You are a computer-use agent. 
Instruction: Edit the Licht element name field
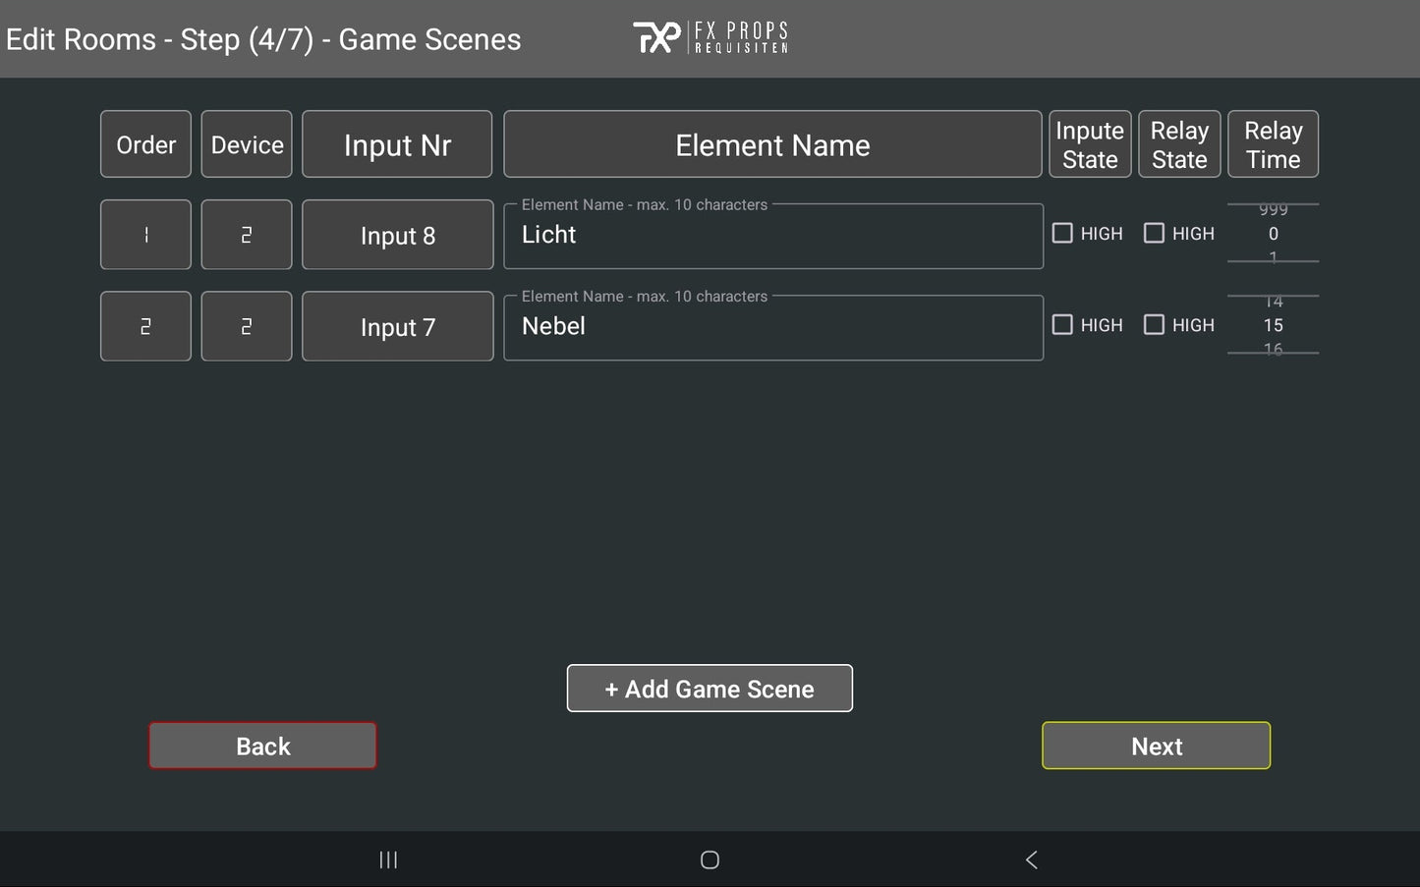(772, 235)
